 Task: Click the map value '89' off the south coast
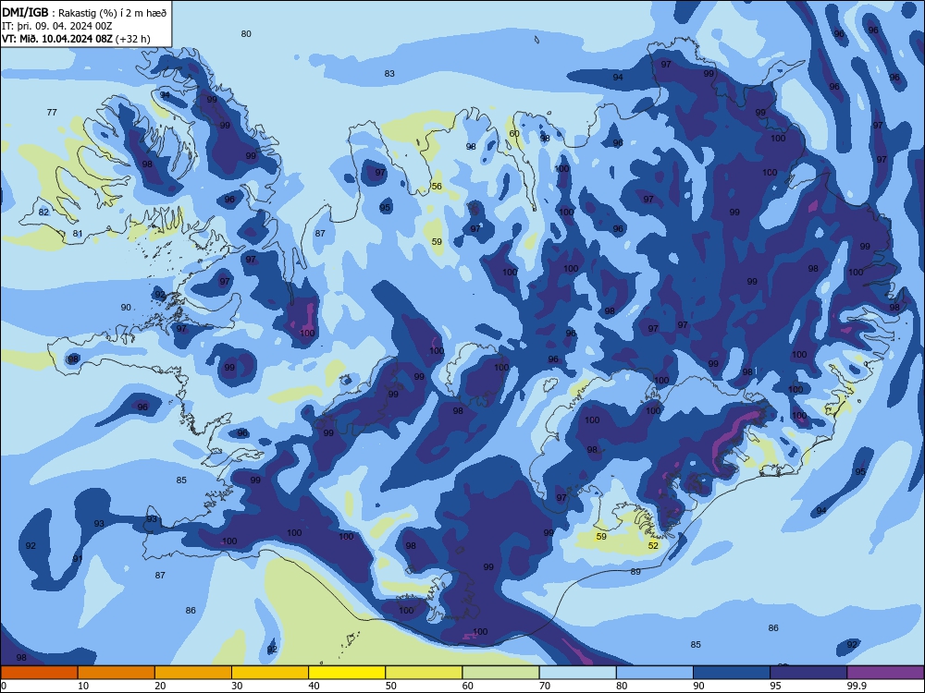[x=635, y=572]
